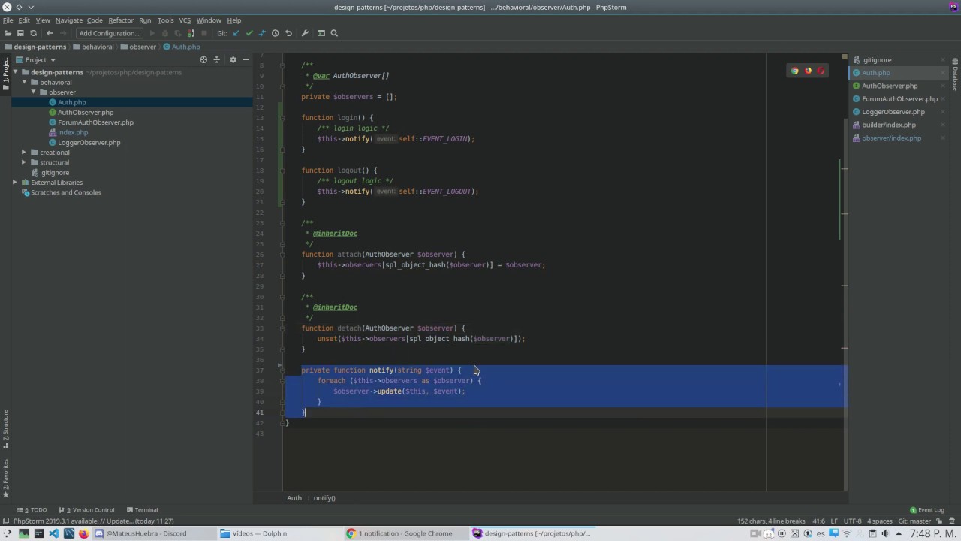Screen dimensions: 961x541
Task: Click the inspector hat icon in status bar
Action: [x=951, y=521]
